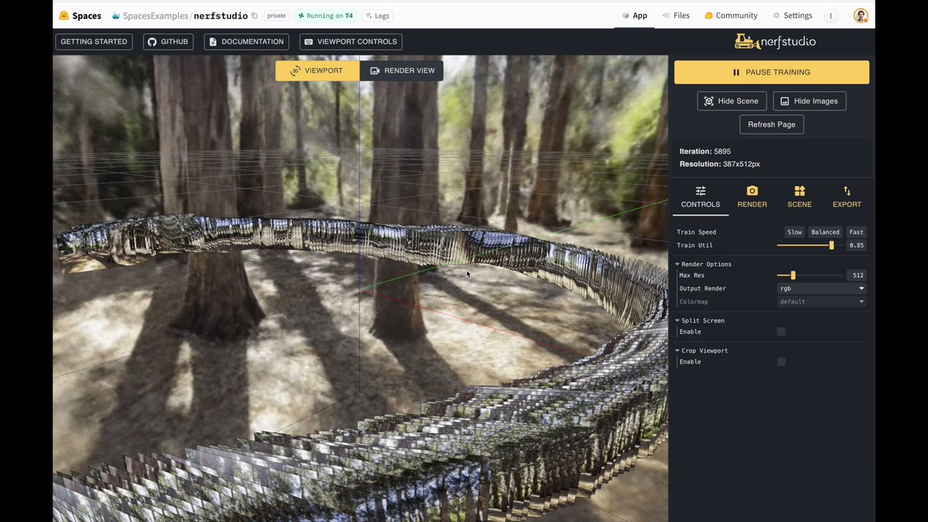
Task: Copy the repository name icon next to nerfstudio
Action: click(x=254, y=15)
